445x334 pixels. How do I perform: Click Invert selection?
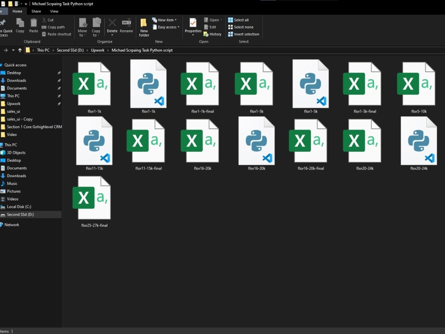click(243, 34)
